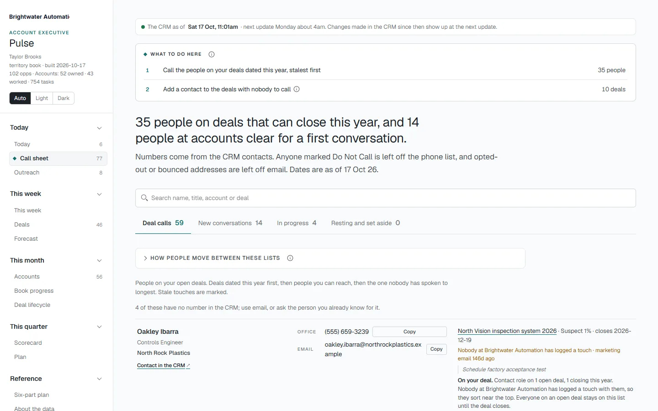The width and height of the screenshot is (658, 411).
Task: Open Accounts in sidebar
Action: click(58, 277)
